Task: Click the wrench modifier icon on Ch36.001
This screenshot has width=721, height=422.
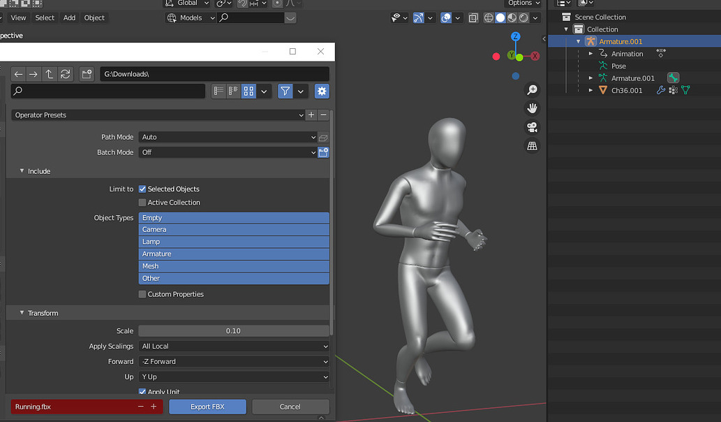Action: (x=661, y=90)
